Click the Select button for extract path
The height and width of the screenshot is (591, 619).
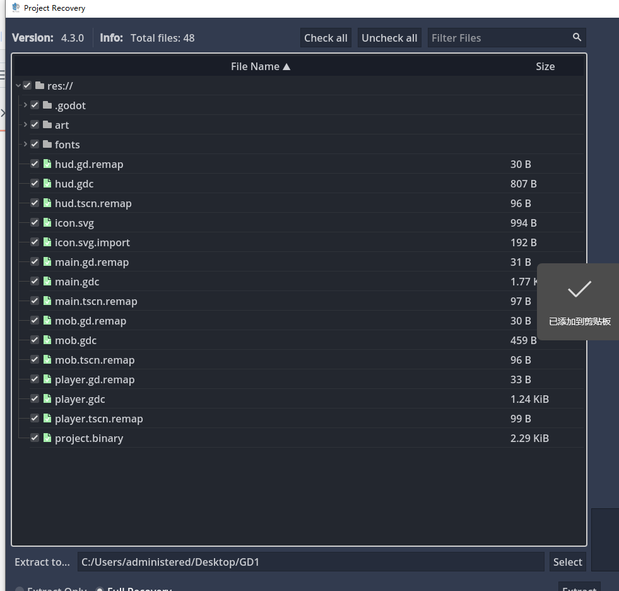567,562
